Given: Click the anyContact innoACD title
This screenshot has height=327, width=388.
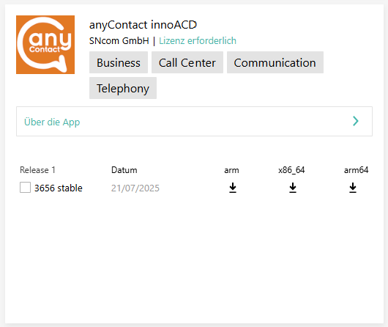Looking at the screenshot, I should 143,25.
